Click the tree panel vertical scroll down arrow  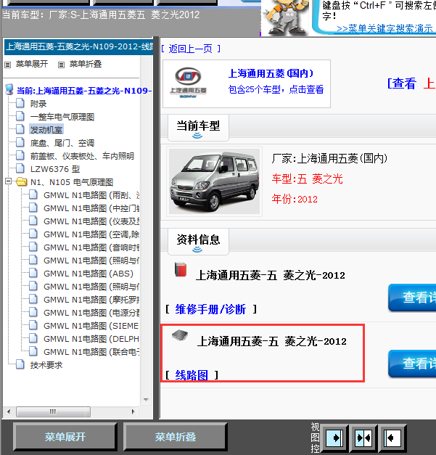tap(147, 400)
